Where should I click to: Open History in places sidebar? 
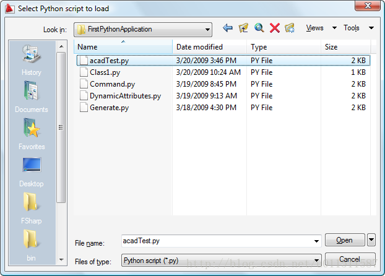pos(31,61)
